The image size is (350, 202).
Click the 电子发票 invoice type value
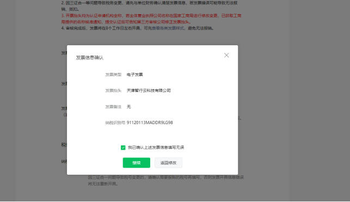(134, 75)
